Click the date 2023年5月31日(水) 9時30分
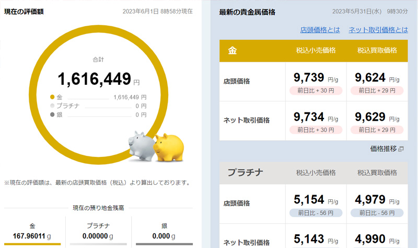The image size is (418, 248). (370, 12)
